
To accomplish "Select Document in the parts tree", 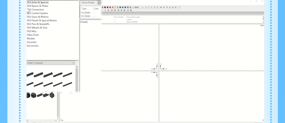I will [x=32, y=46].
